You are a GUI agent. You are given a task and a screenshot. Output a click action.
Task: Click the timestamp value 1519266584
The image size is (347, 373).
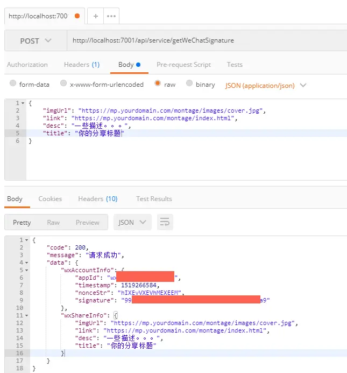click(139, 285)
